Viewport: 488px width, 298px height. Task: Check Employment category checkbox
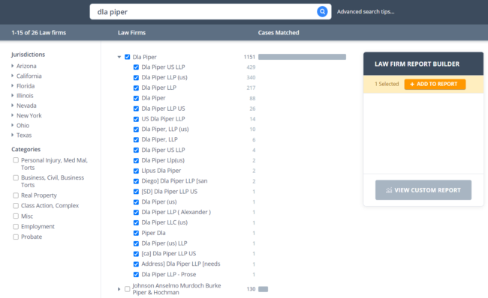(16, 226)
